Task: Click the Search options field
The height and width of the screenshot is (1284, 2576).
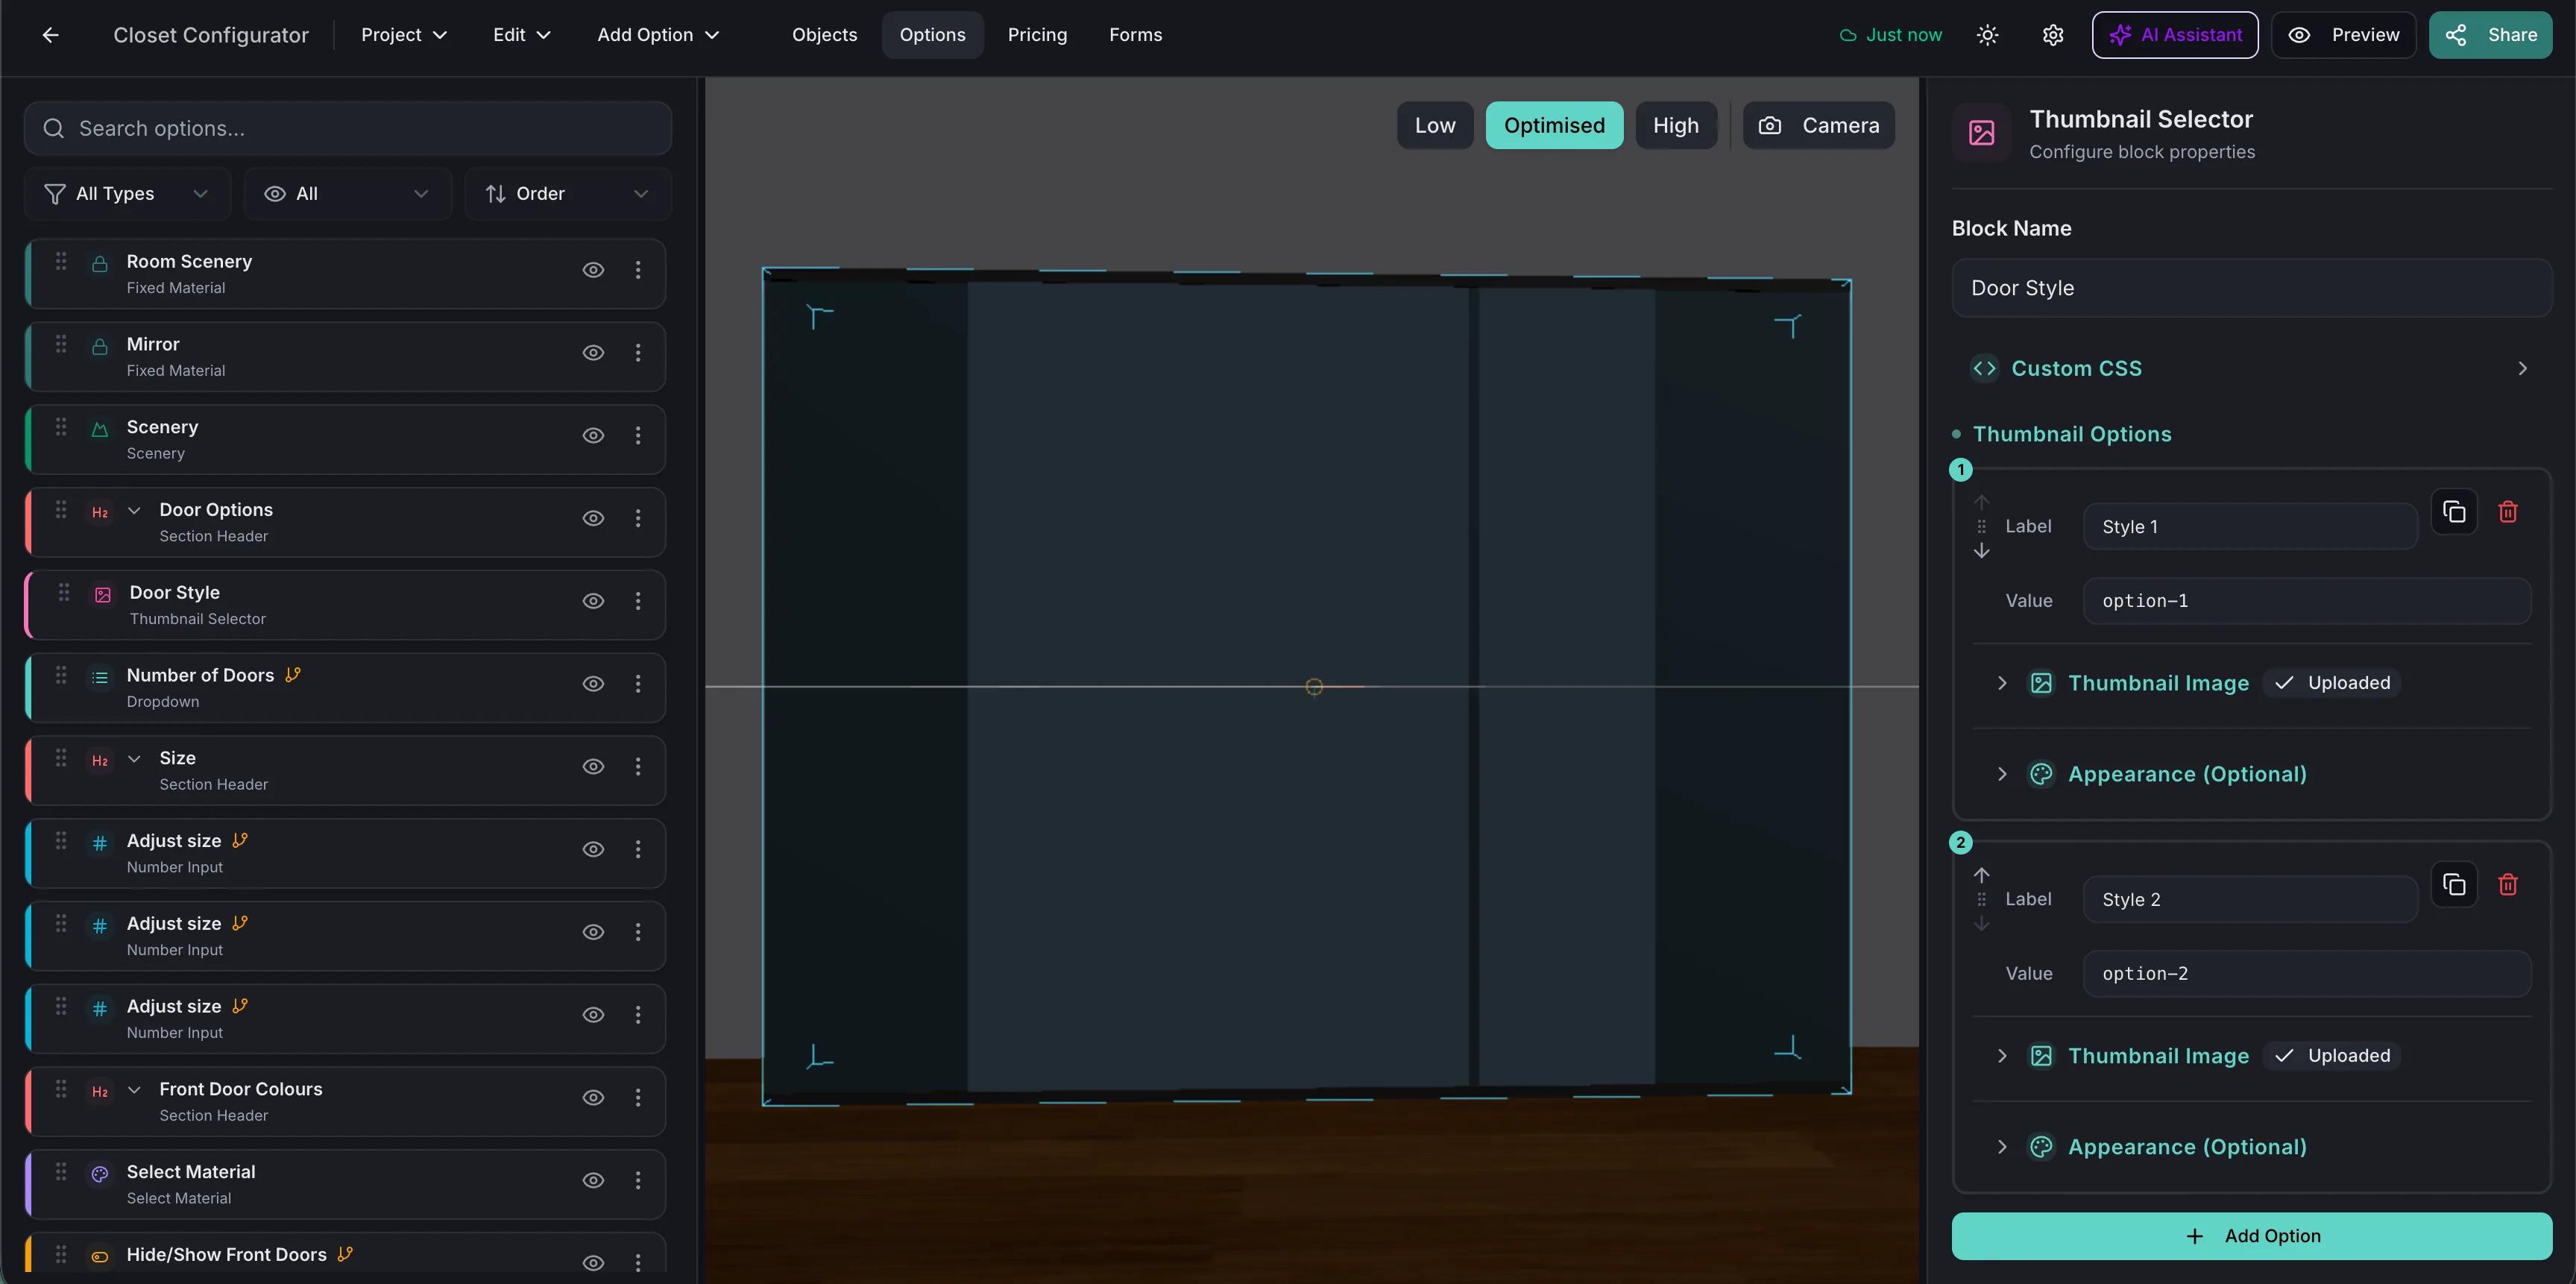Action: click(x=348, y=129)
